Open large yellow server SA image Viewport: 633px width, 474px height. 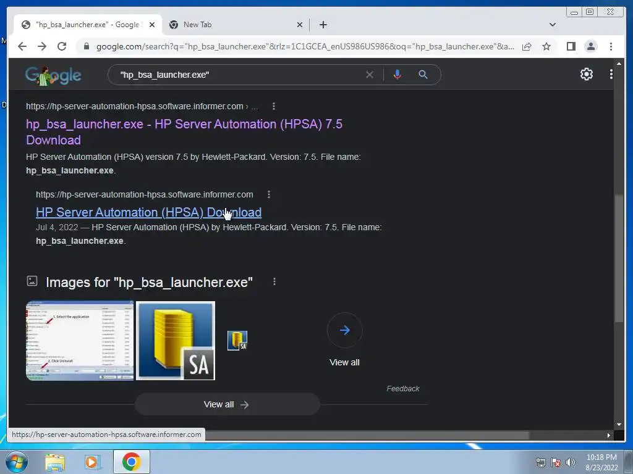[176, 341]
